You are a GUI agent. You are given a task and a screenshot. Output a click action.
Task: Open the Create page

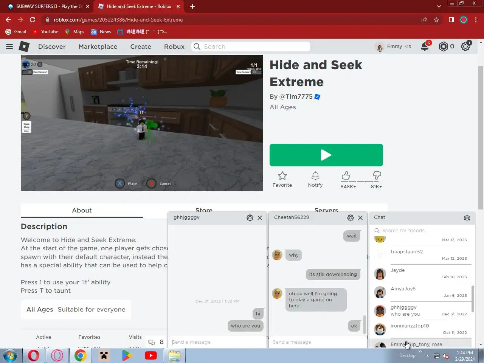click(141, 47)
